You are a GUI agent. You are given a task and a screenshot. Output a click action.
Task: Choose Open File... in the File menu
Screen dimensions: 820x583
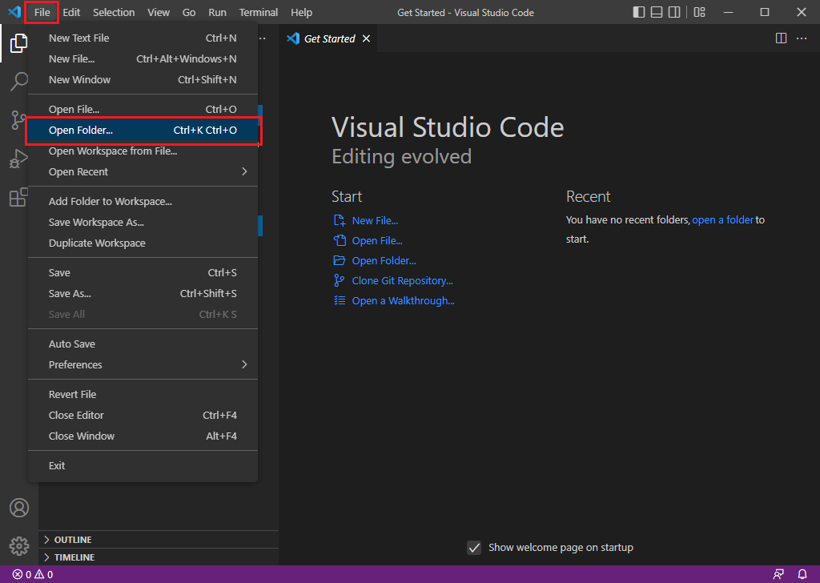click(x=143, y=109)
